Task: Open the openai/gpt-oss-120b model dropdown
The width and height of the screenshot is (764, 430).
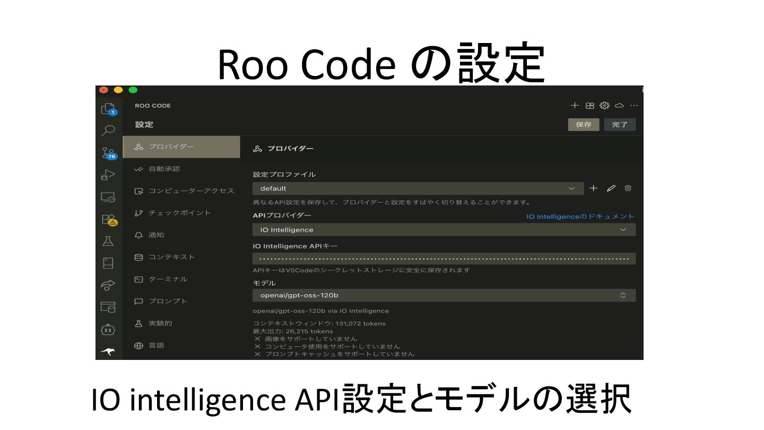Action: (444, 295)
